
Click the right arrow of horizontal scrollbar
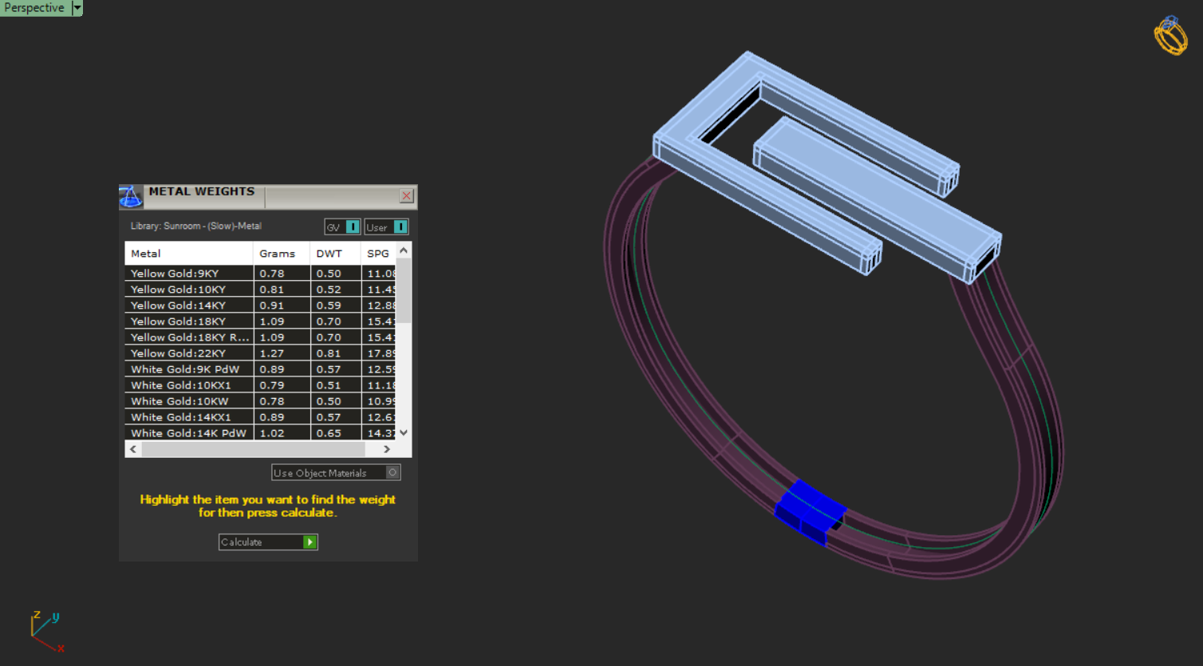tap(387, 449)
